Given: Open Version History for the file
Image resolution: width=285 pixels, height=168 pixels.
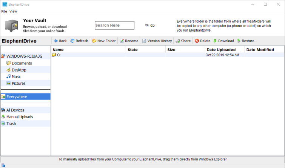Looking at the screenshot, I should 157,41.
